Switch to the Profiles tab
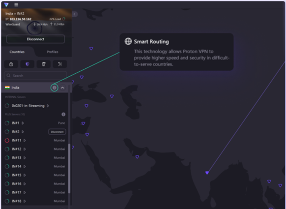The image size is (286, 209). pos(53,52)
